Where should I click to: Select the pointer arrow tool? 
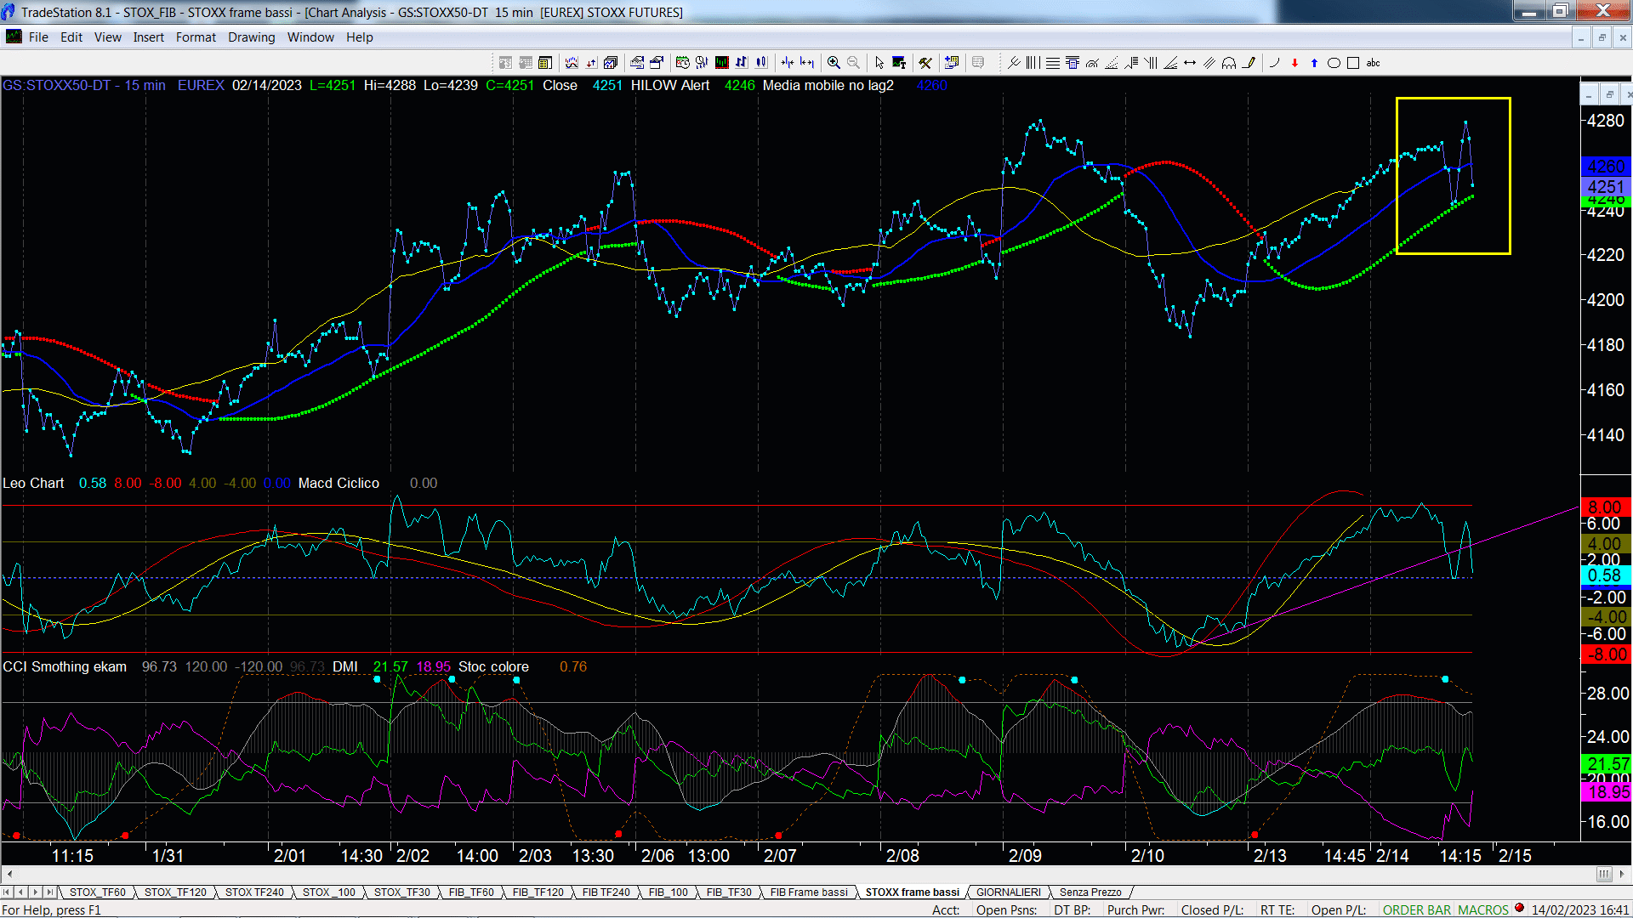(x=879, y=63)
